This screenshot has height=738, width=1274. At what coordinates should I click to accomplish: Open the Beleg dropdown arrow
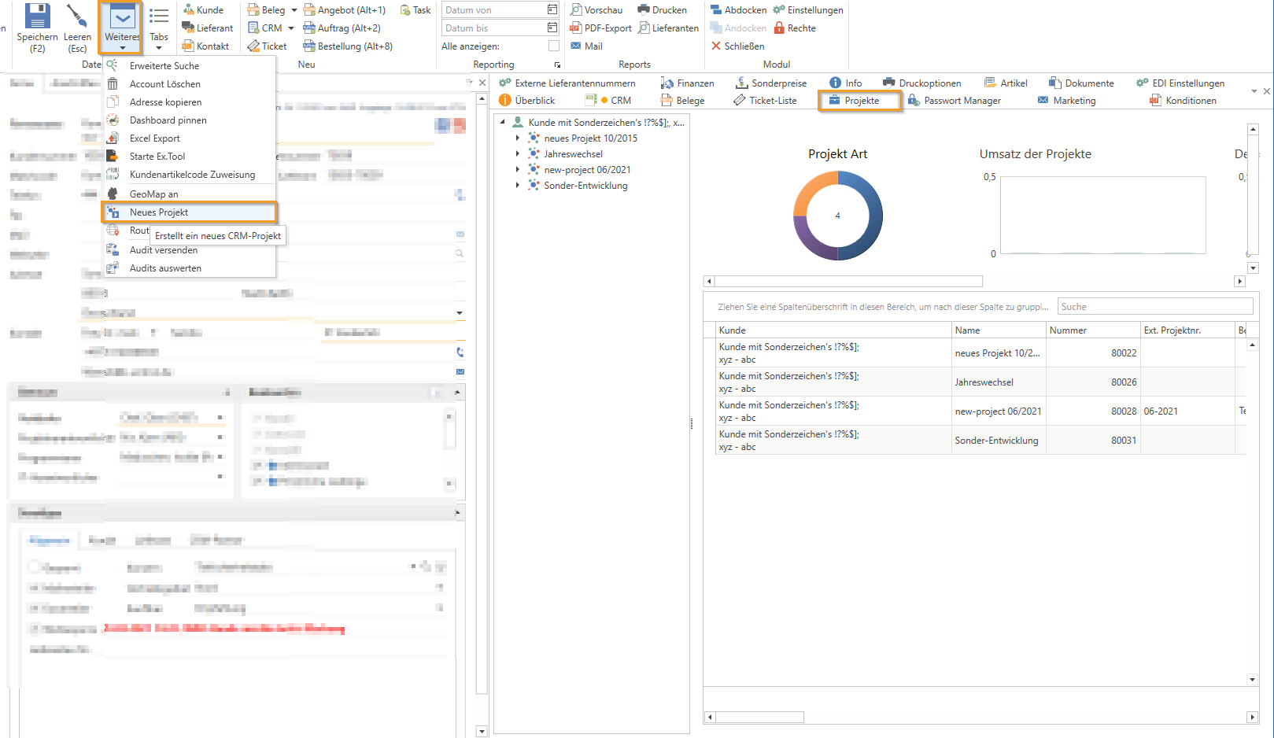tap(294, 10)
